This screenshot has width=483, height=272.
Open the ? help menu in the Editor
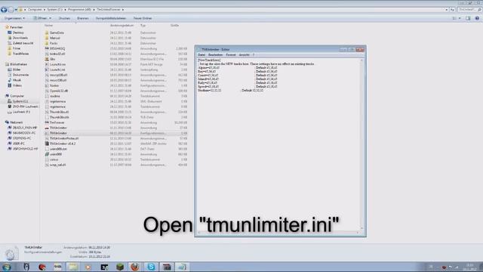pos(254,54)
